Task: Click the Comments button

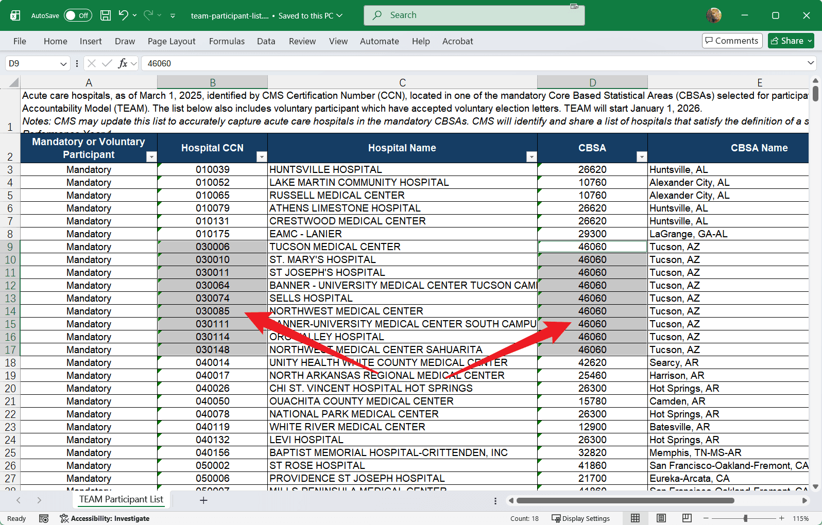Action: coord(732,41)
